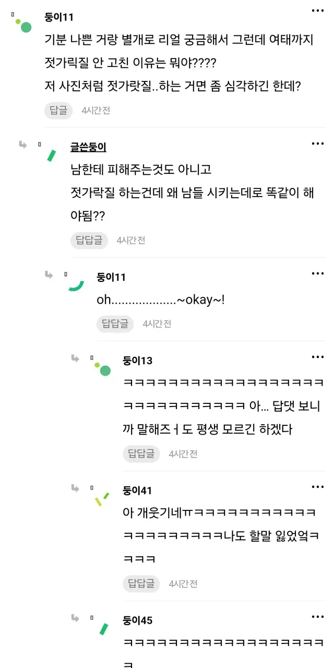Open the more options menu for 둥이13's comment
334x668 pixels.
coord(318,357)
